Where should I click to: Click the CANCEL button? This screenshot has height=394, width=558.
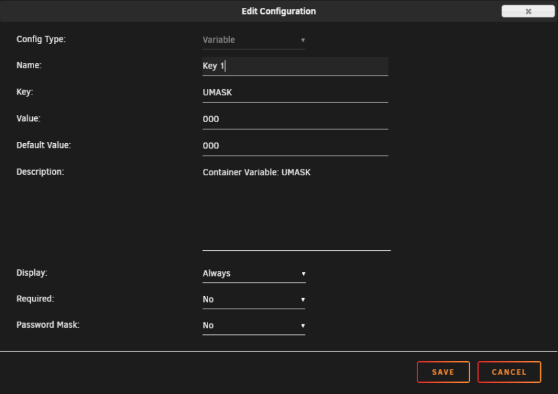click(x=509, y=372)
